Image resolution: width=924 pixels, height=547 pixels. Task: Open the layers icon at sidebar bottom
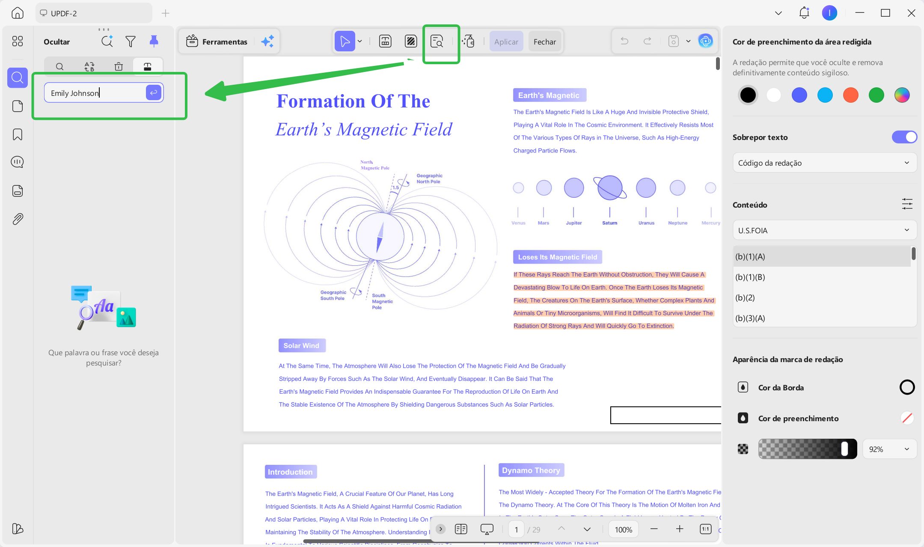pyautogui.click(x=18, y=529)
